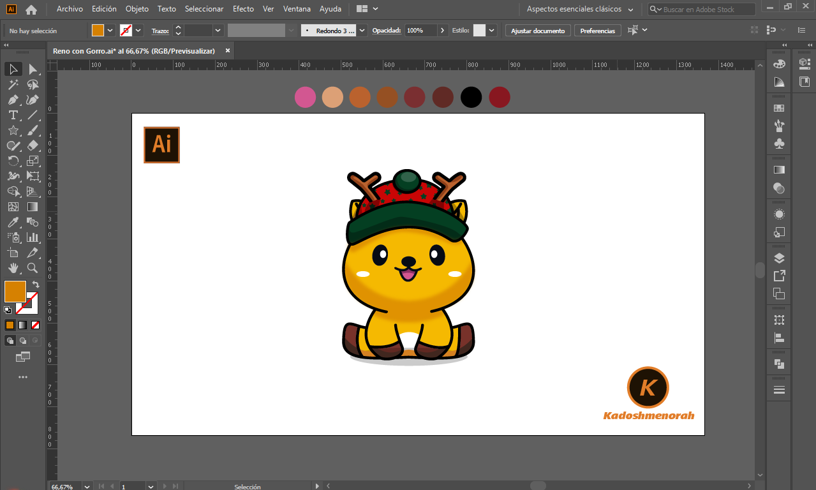Screen dimensions: 816x490
Task: Set paint mode to Gradient
Action: 22,325
